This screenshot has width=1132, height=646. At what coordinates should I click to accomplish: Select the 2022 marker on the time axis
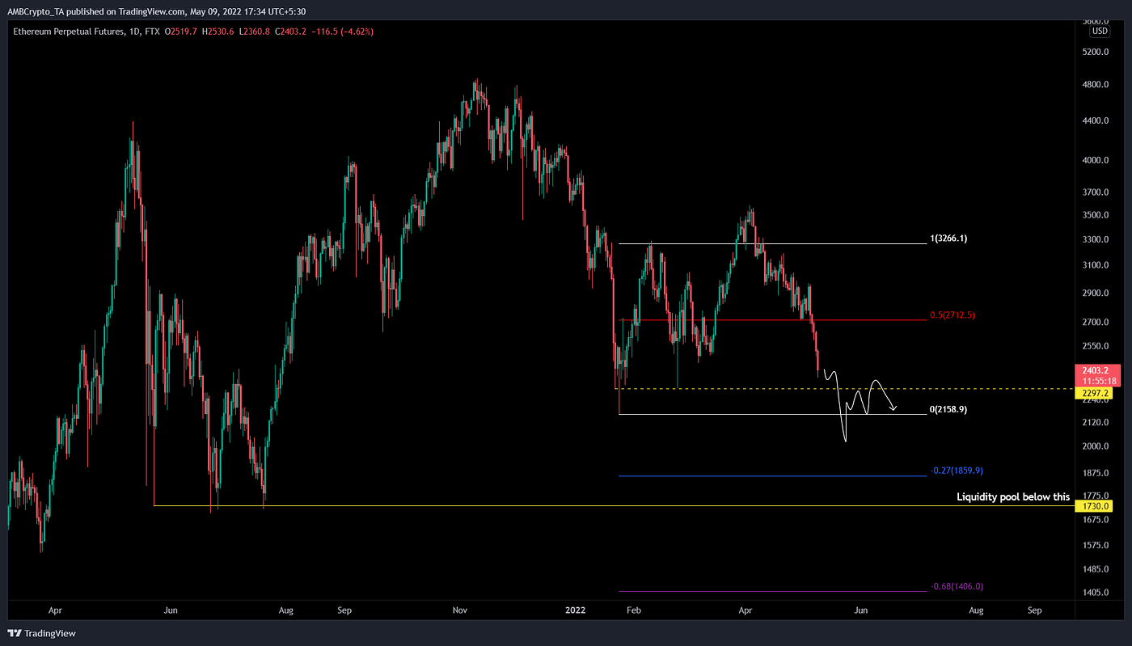coord(575,610)
